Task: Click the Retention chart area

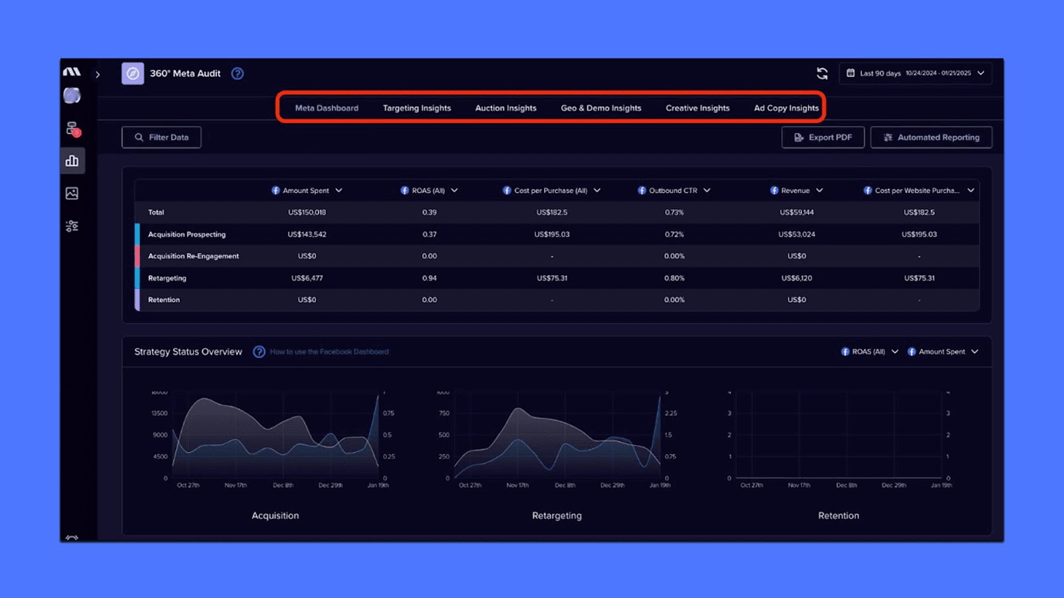Action: (x=839, y=436)
